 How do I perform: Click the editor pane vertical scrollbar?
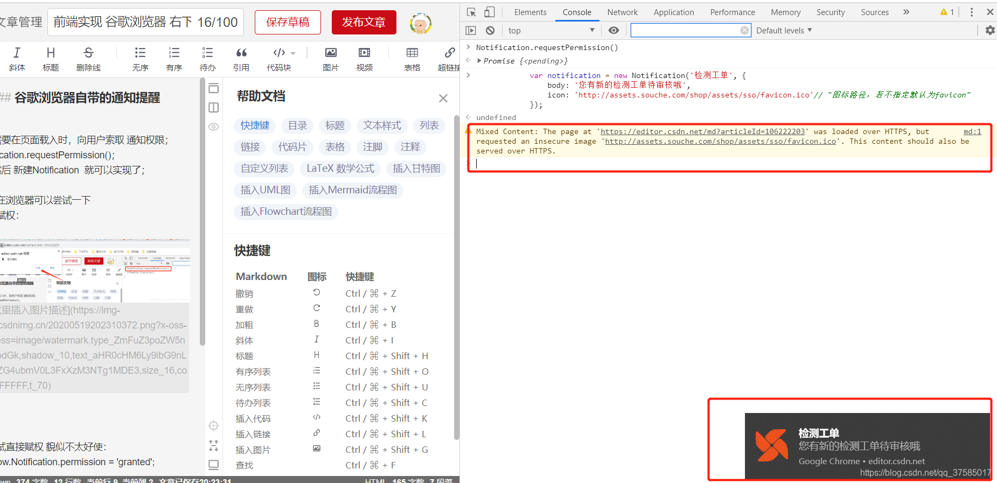(x=203, y=213)
